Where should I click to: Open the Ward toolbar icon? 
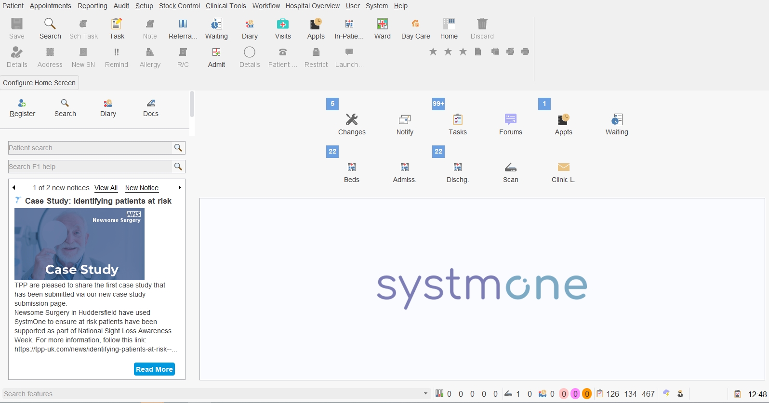[x=383, y=28]
